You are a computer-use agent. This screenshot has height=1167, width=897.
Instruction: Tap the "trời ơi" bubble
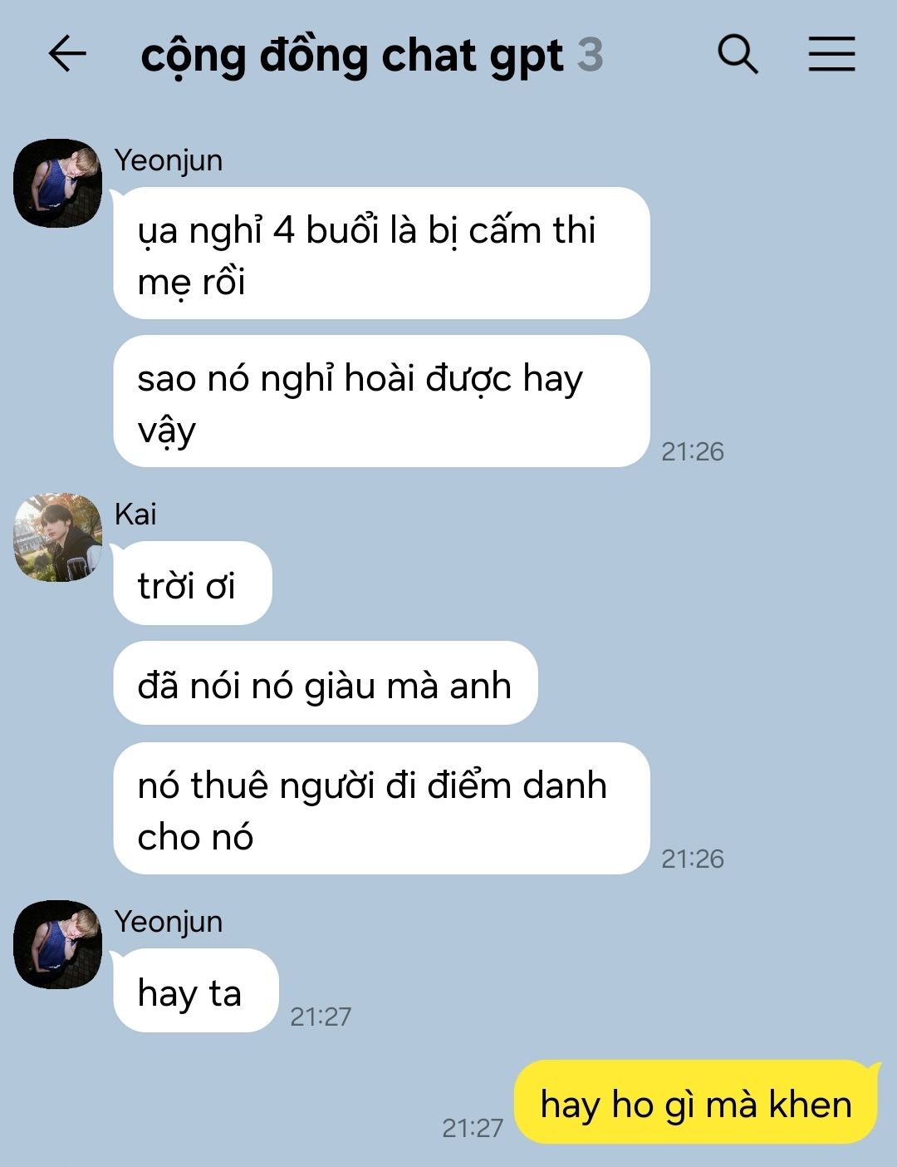pyautogui.click(x=193, y=583)
